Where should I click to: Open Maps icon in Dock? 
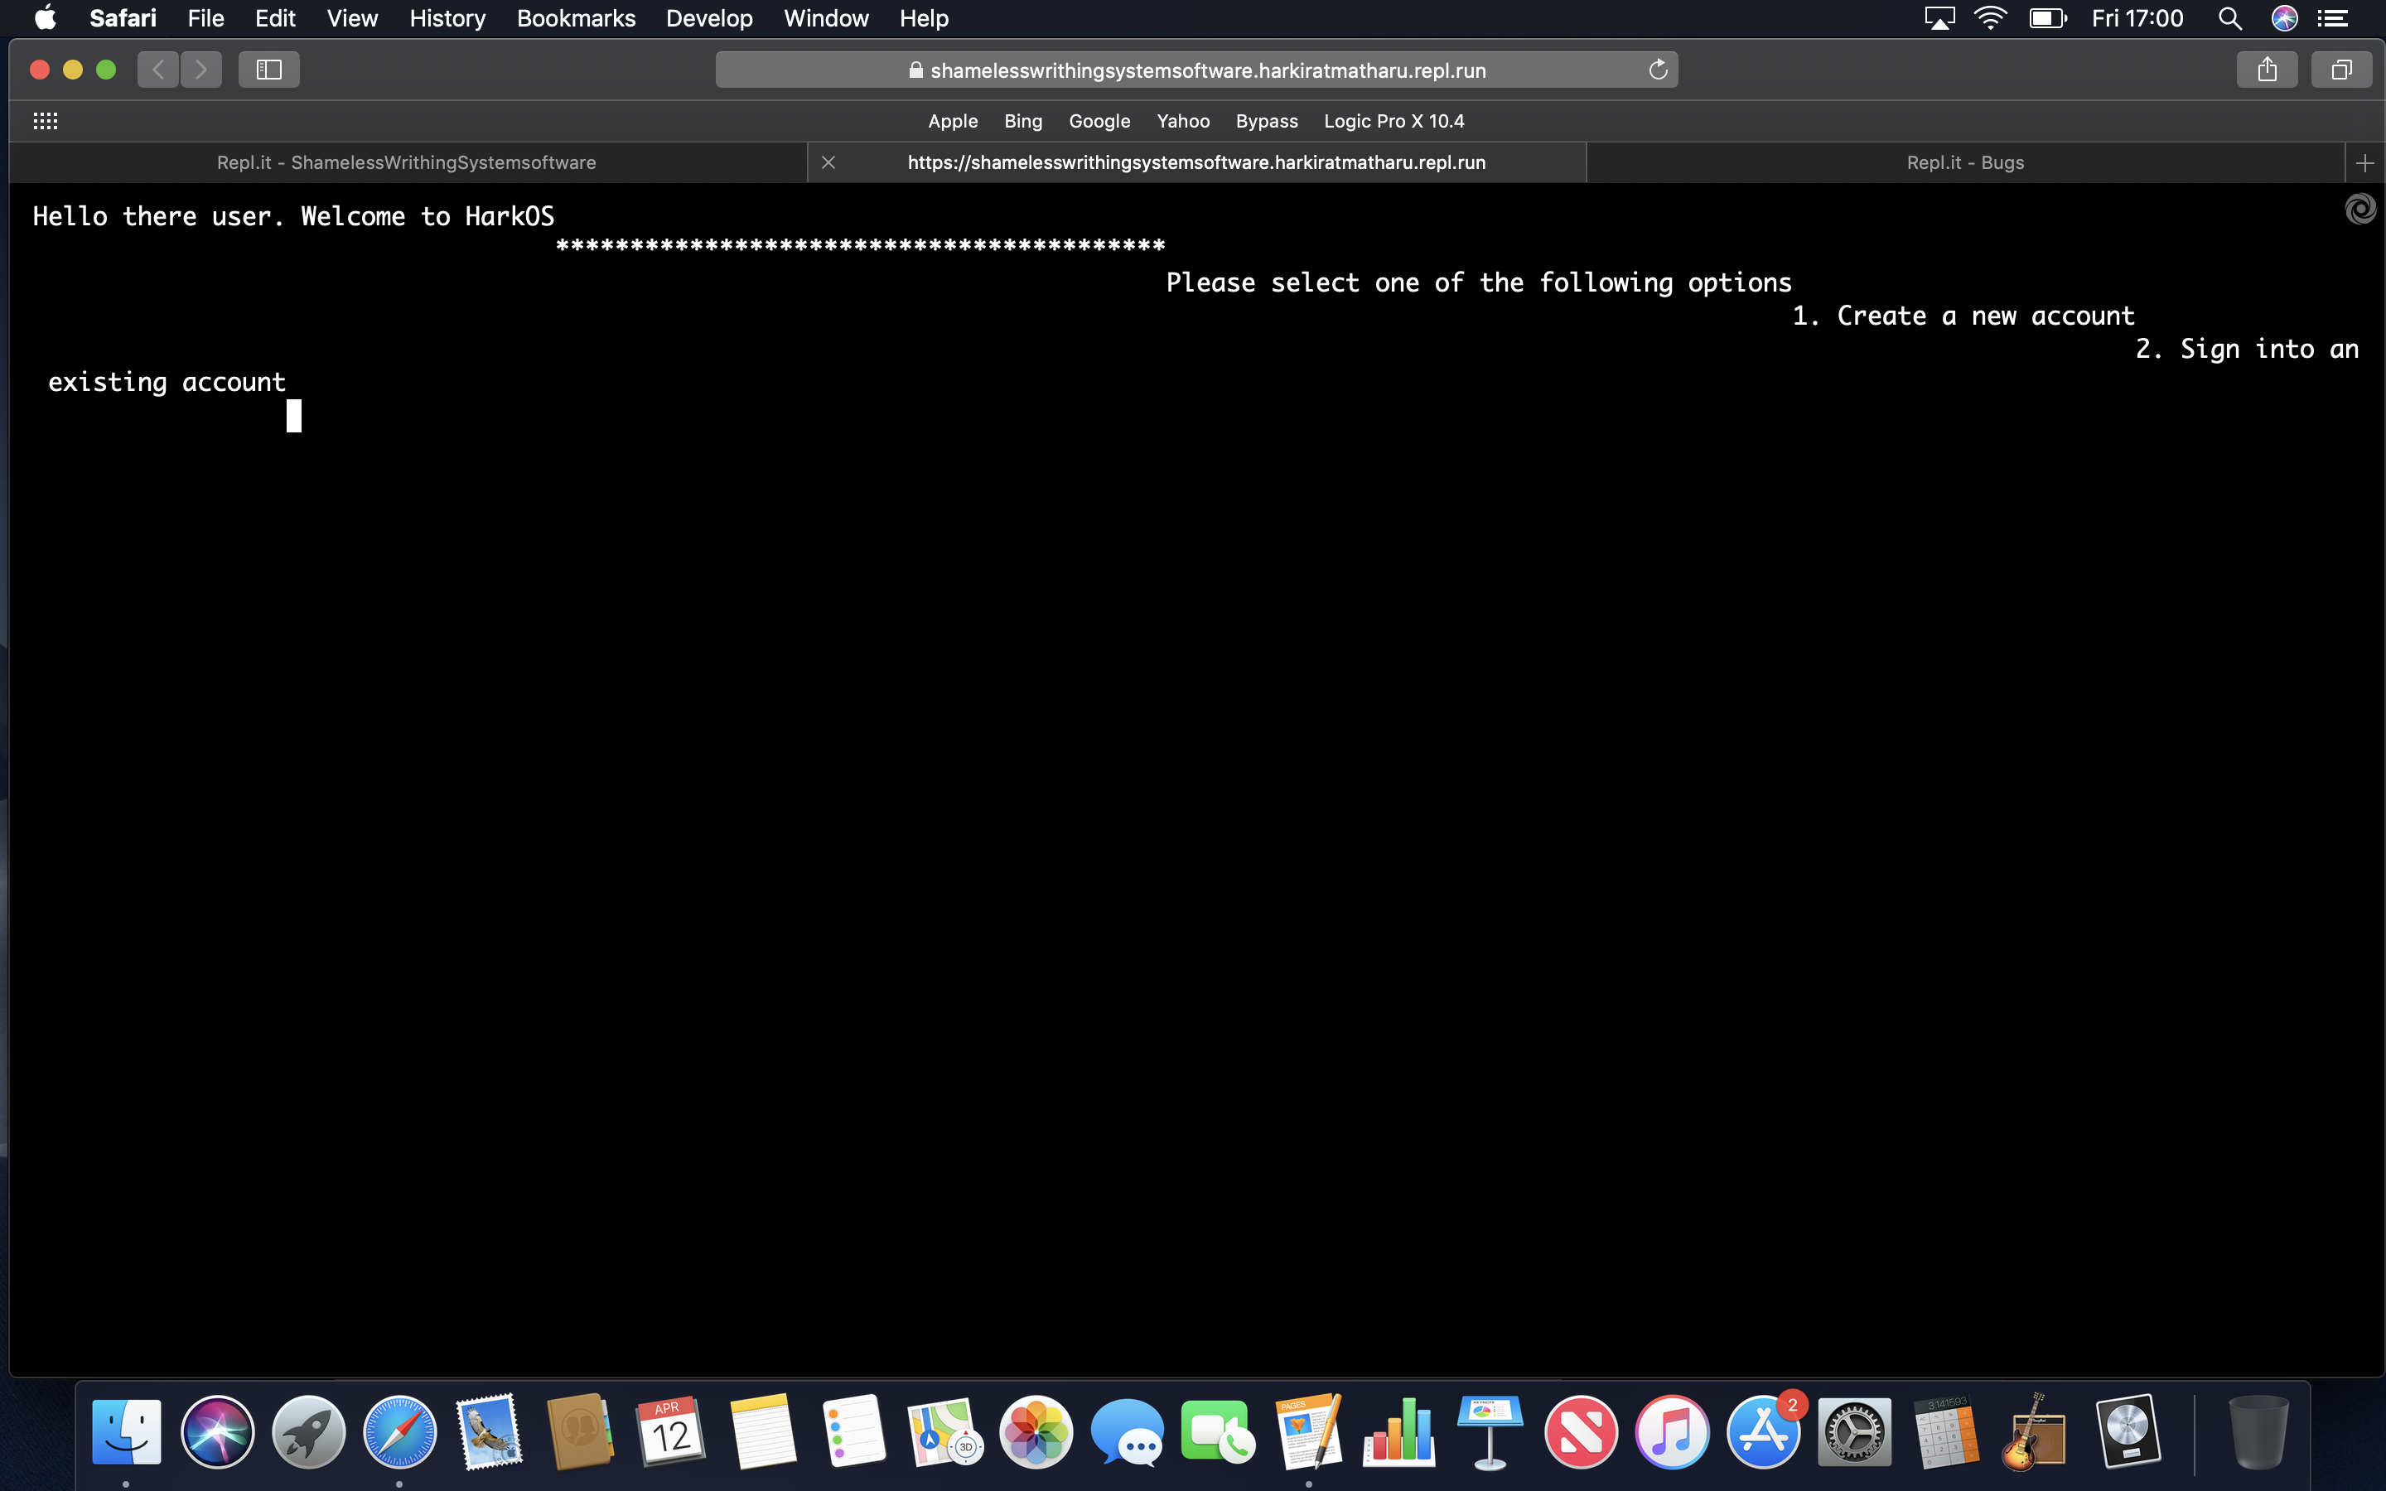(x=944, y=1432)
